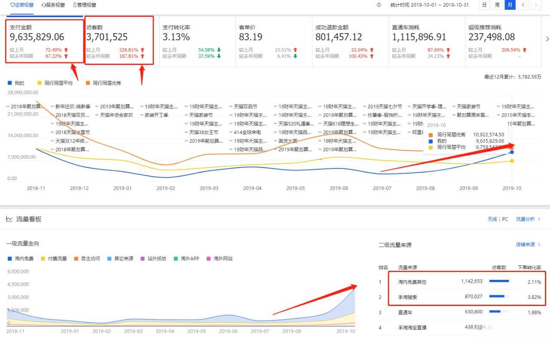The width and height of the screenshot is (550, 340).
Task: Select the 周 time granularity button
Action: click(497, 5)
